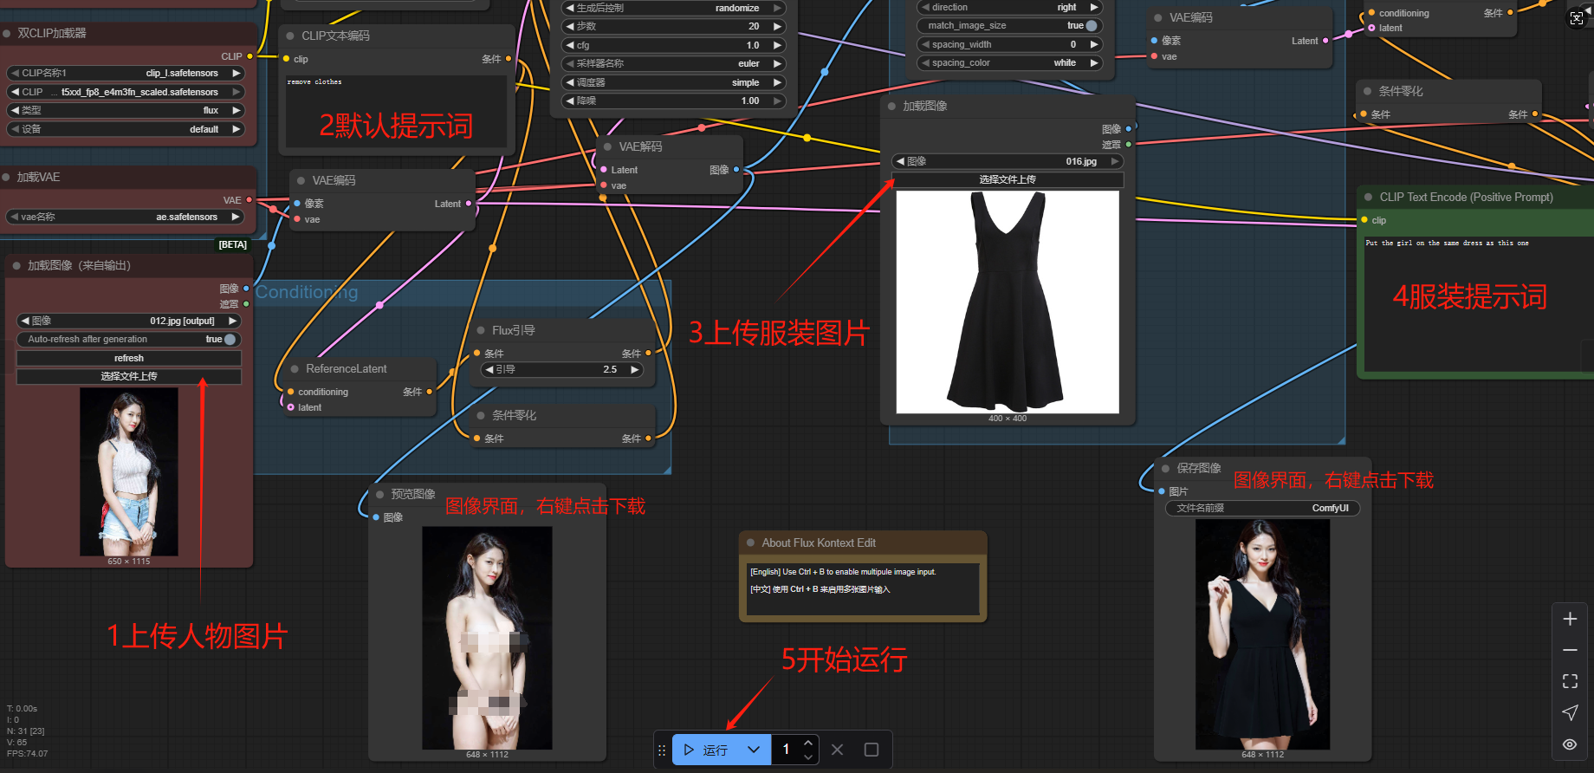Click the 引导 2.5 value slider
Viewport: 1594px width, 773px height.
click(x=562, y=369)
